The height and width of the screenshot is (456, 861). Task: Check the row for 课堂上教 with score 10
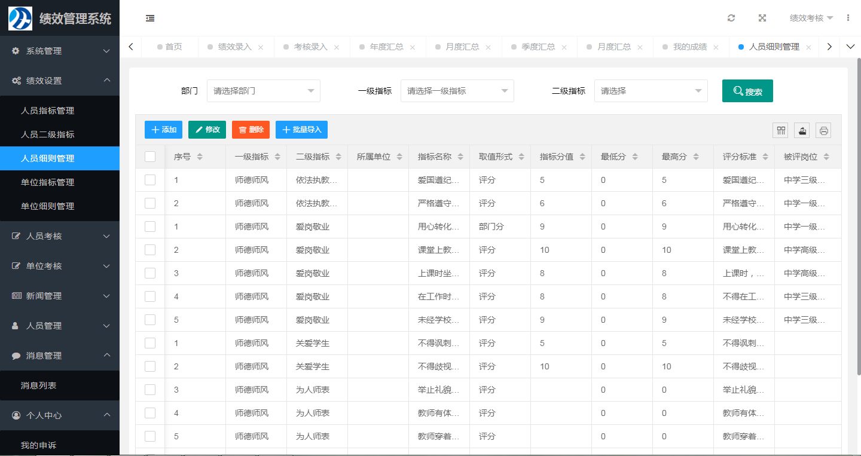coord(150,250)
